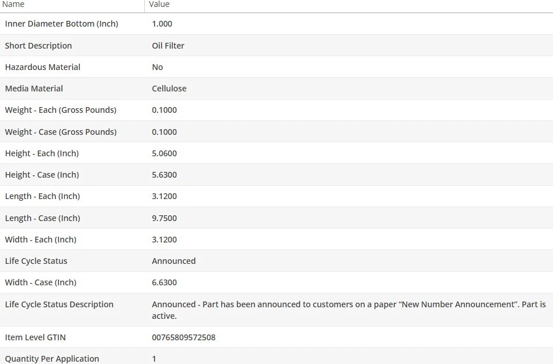This screenshot has height=364, width=553.
Task: Select the 'Hazardous Material' label
Action: (x=43, y=67)
